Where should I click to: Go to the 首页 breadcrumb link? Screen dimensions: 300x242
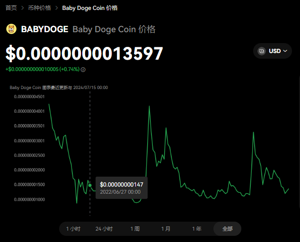coord(11,8)
